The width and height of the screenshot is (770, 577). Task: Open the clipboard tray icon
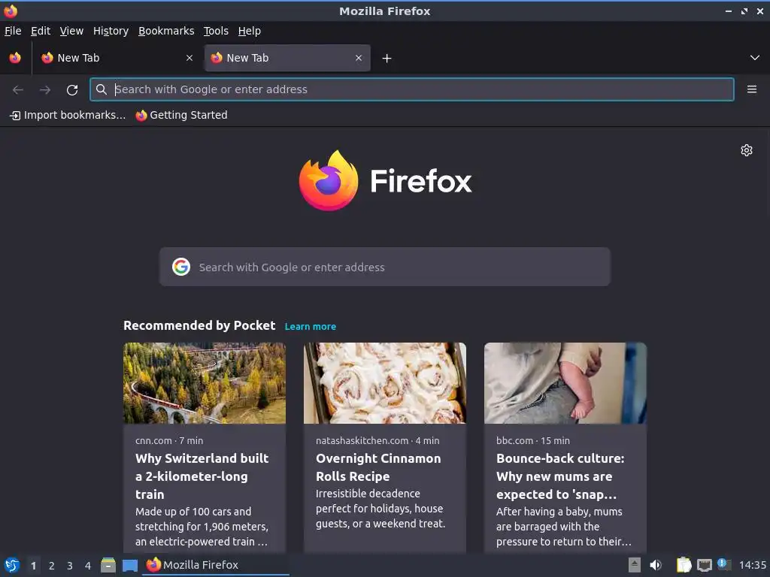coord(683,565)
